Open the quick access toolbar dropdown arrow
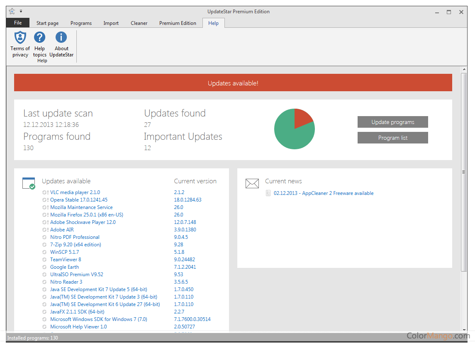Viewport: 475px width, 350px height. (21, 12)
